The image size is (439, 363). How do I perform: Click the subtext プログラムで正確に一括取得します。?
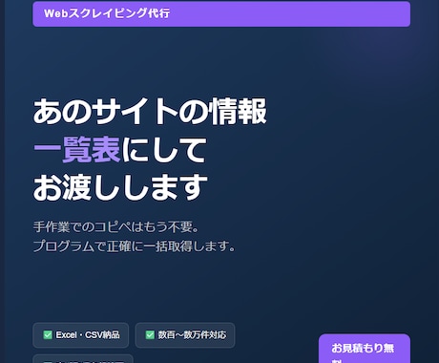pos(135,246)
